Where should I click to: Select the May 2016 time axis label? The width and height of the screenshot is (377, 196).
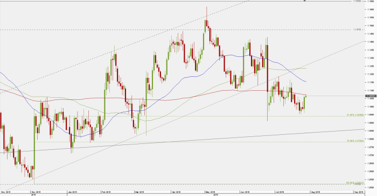[210, 192]
